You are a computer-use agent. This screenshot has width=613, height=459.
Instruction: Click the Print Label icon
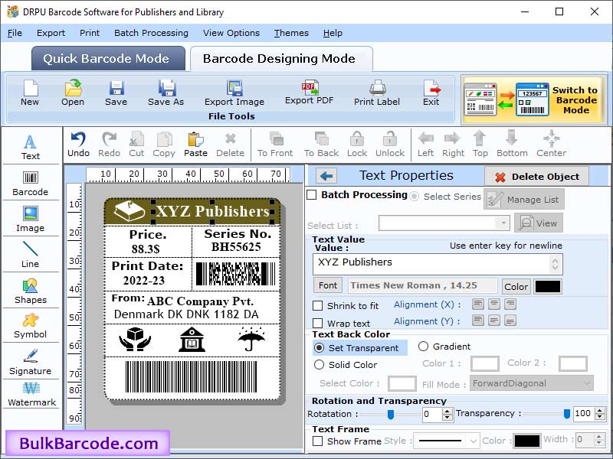(376, 94)
